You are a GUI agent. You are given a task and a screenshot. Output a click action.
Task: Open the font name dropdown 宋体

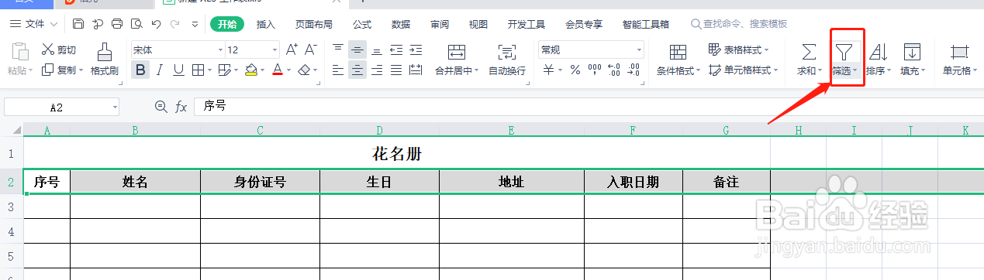tap(219, 50)
